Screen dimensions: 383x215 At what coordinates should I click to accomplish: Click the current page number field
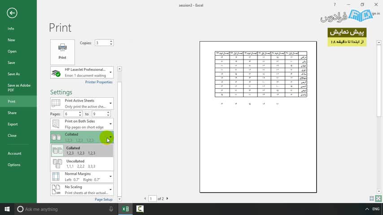pyautogui.click(x=152, y=199)
